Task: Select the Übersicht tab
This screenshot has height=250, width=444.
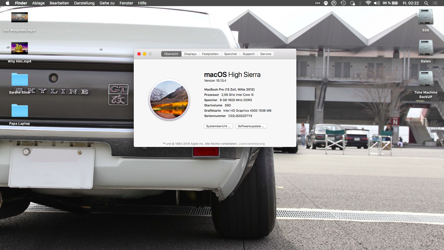Action: click(x=171, y=54)
